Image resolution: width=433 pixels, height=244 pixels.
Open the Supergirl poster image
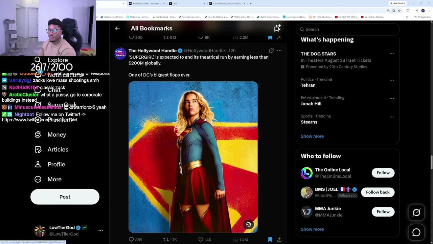coord(193,157)
